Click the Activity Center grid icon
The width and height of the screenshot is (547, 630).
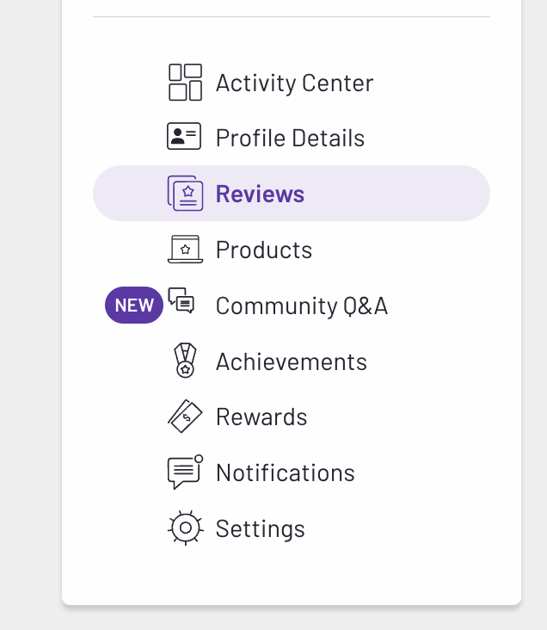click(x=185, y=83)
